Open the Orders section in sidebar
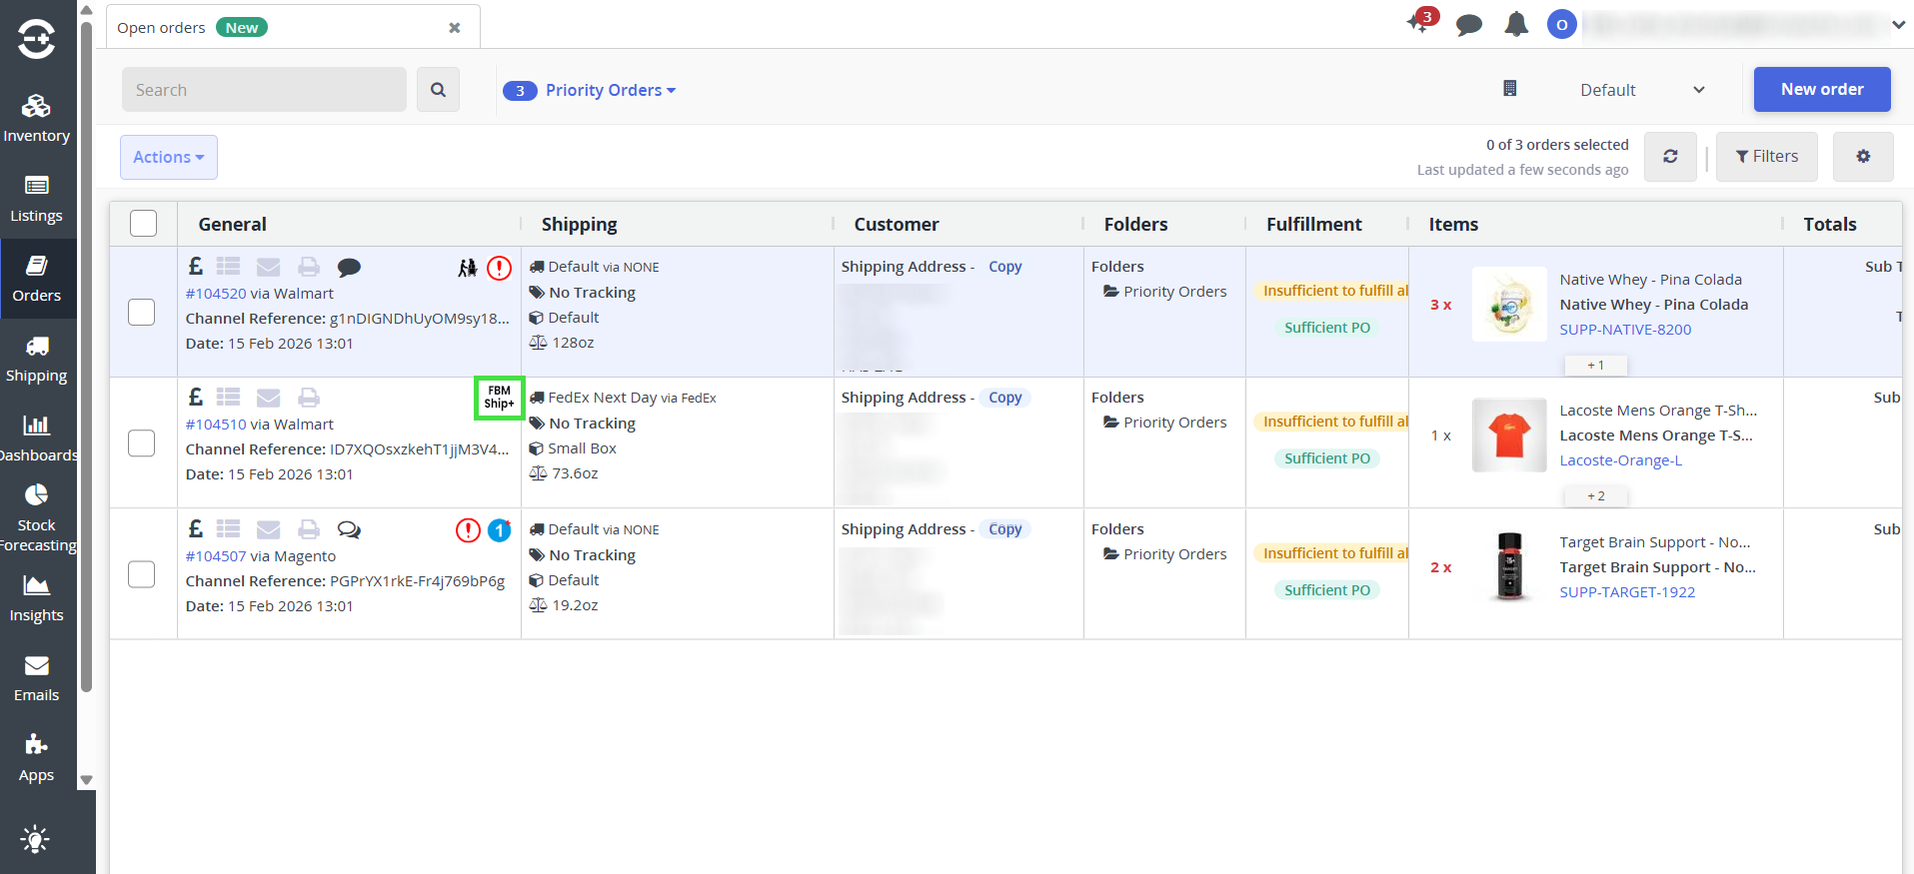 (37, 279)
